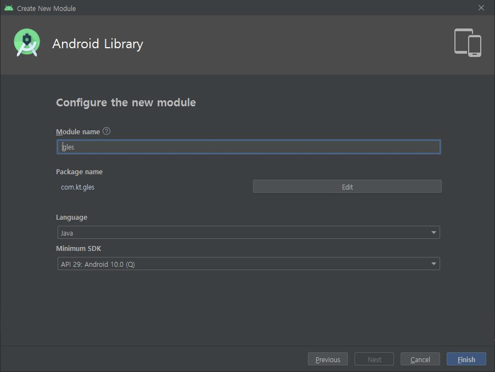The image size is (495, 372).
Task: Go back with the Previous button
Action: coord(328,359)
